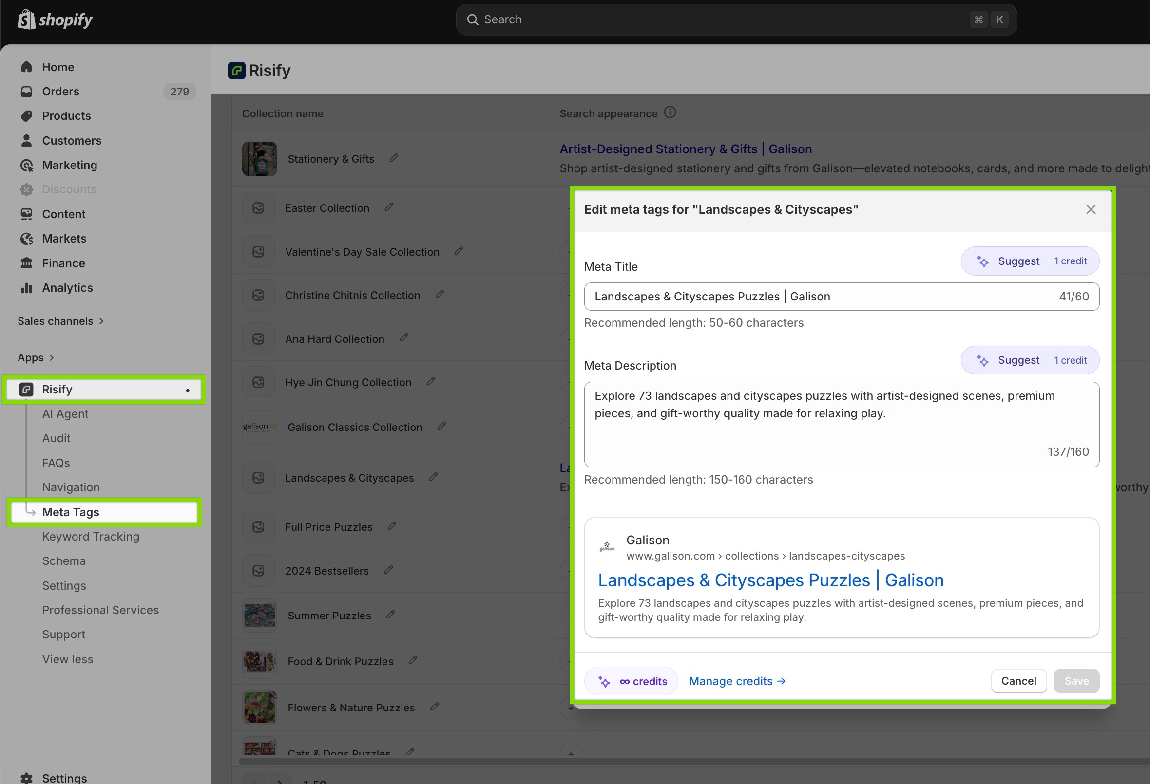Expand the Apps section
Screen dimensions: 1150x784
coord(36,357)
